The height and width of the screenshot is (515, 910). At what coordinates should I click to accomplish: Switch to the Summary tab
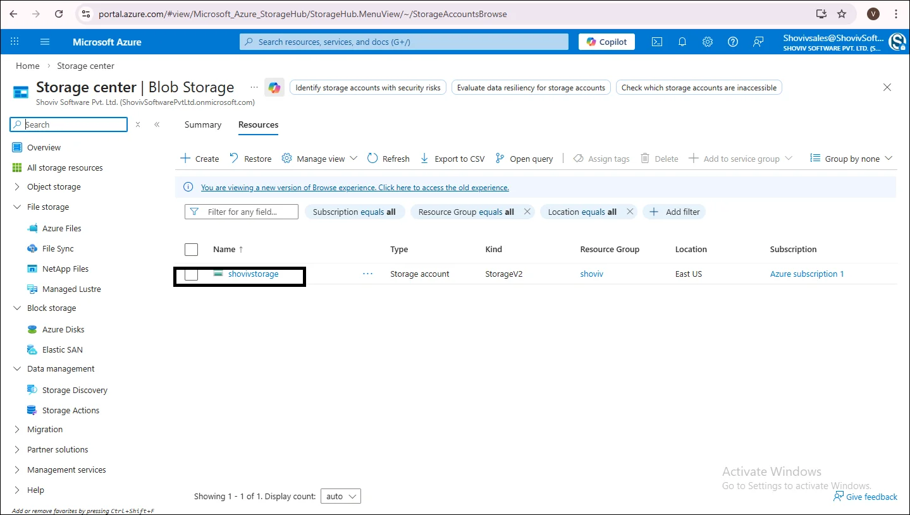(x=203, y=124)
